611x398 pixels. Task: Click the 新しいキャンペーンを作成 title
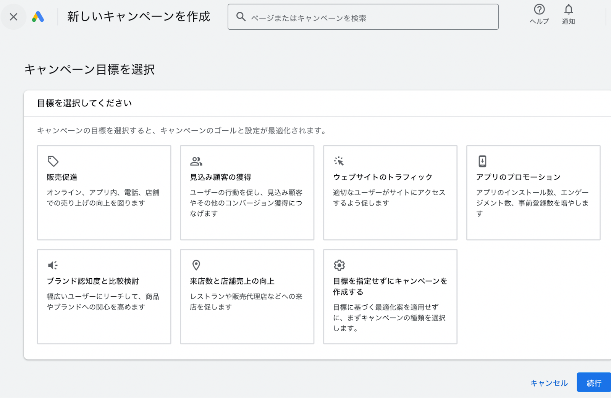pyautogui.click(x=139, y=16)
